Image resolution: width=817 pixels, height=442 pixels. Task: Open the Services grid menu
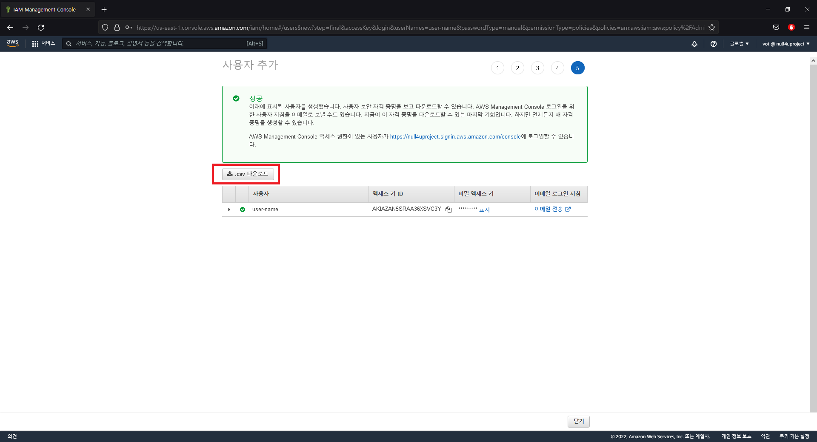tap(44, 43)
